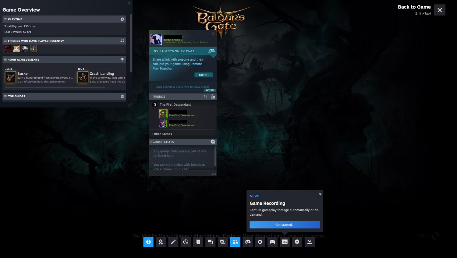Viewport: 457px width, 258px height.
Task: Open Controller settings from the toolbar
Action: point(272,242)
